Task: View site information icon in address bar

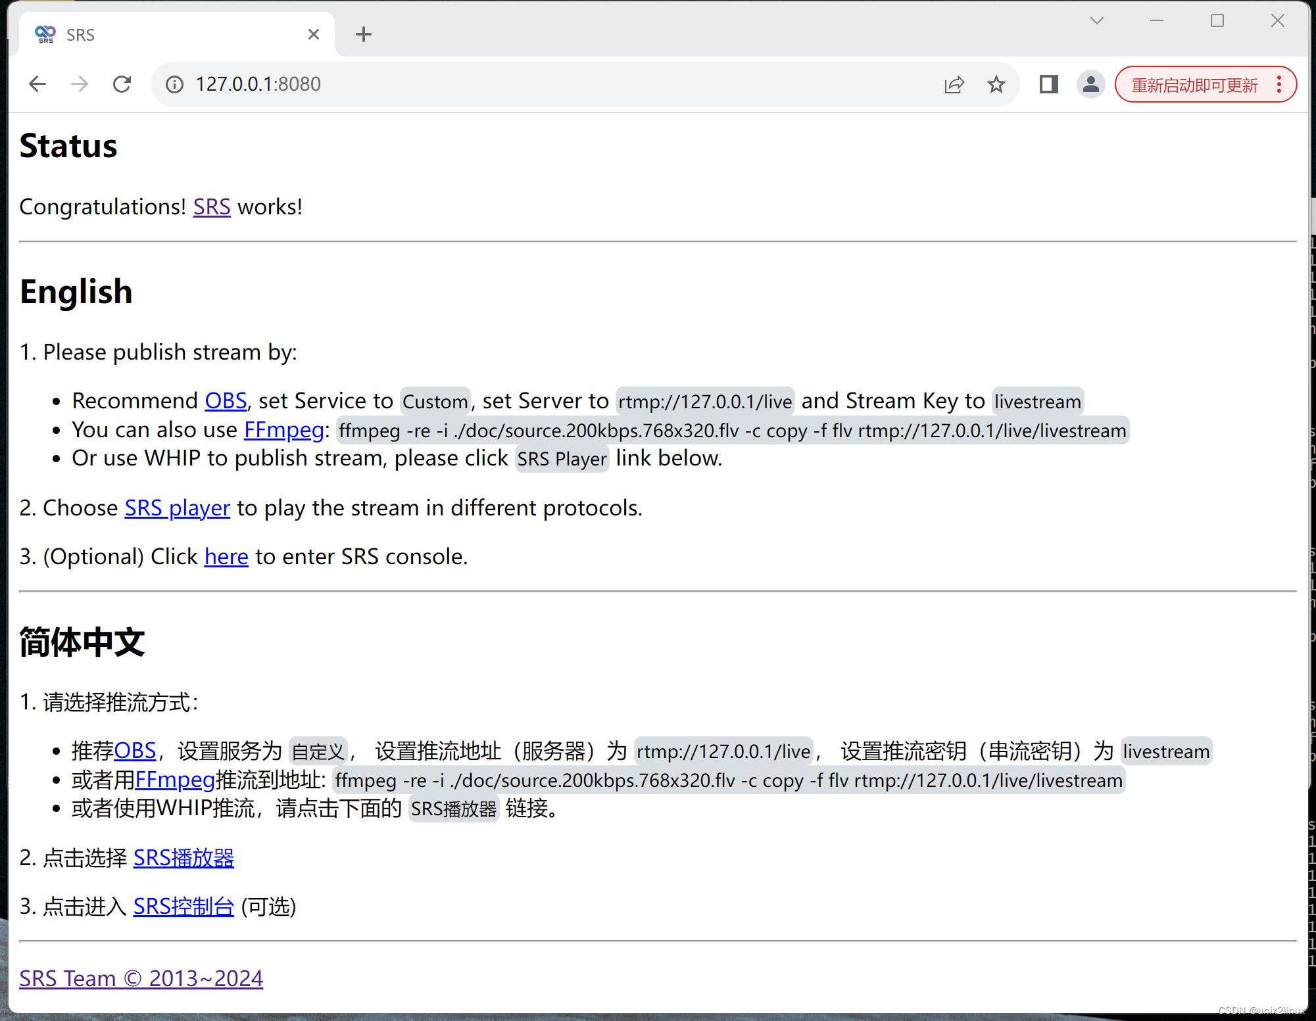Action: (174, 84)
